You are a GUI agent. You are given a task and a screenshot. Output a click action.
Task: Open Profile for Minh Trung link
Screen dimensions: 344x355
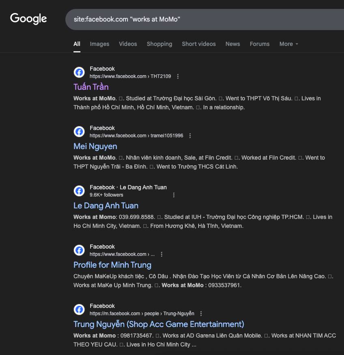tap(113, 265)
